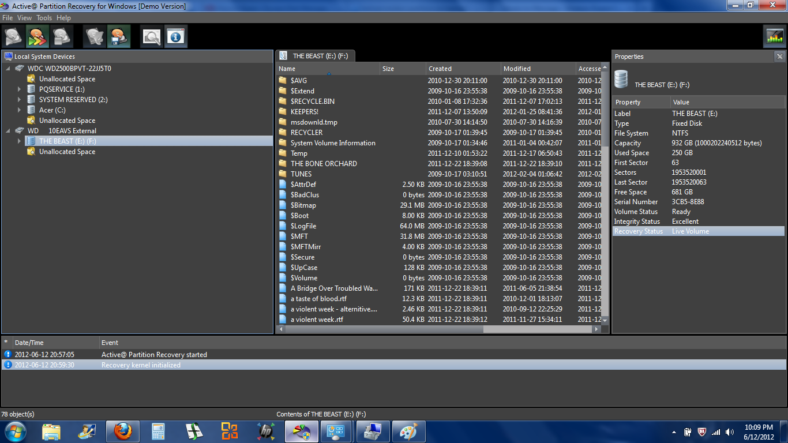Click the magnifying glass preview toolbar icon
This screenshot has height=443, width=788.
pyautogui.click(x=152, y=36)
